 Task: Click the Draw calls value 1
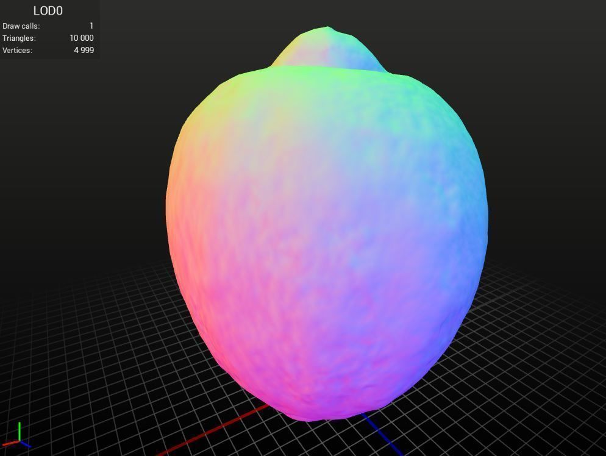coord(91,26)
